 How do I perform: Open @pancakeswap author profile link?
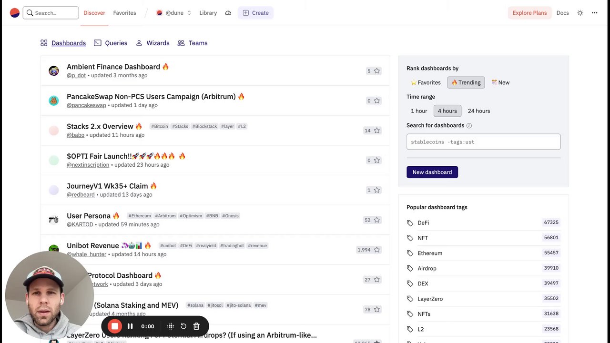pyautogui.click(x=86, y=105)
